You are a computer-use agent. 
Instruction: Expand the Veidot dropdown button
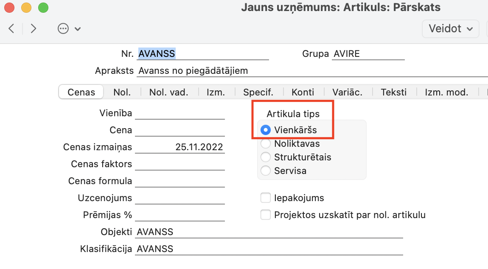[x=450, y=29]
